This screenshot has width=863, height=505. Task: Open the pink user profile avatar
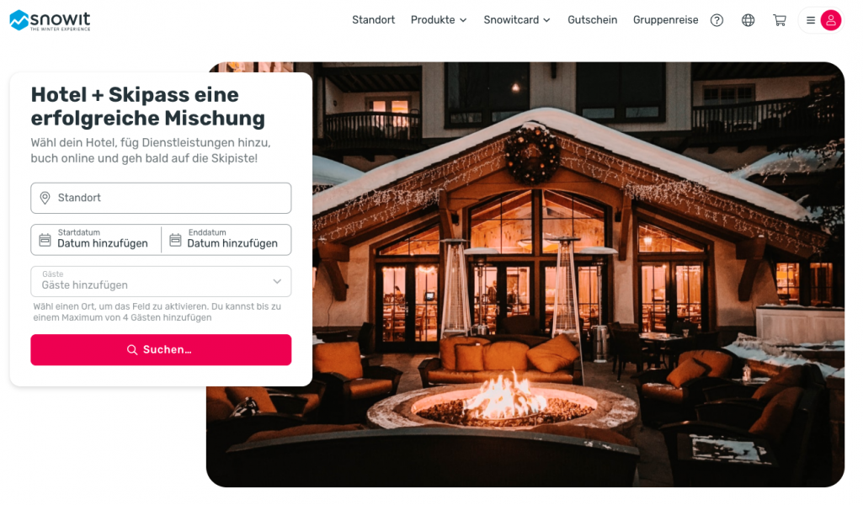(831, 20)
